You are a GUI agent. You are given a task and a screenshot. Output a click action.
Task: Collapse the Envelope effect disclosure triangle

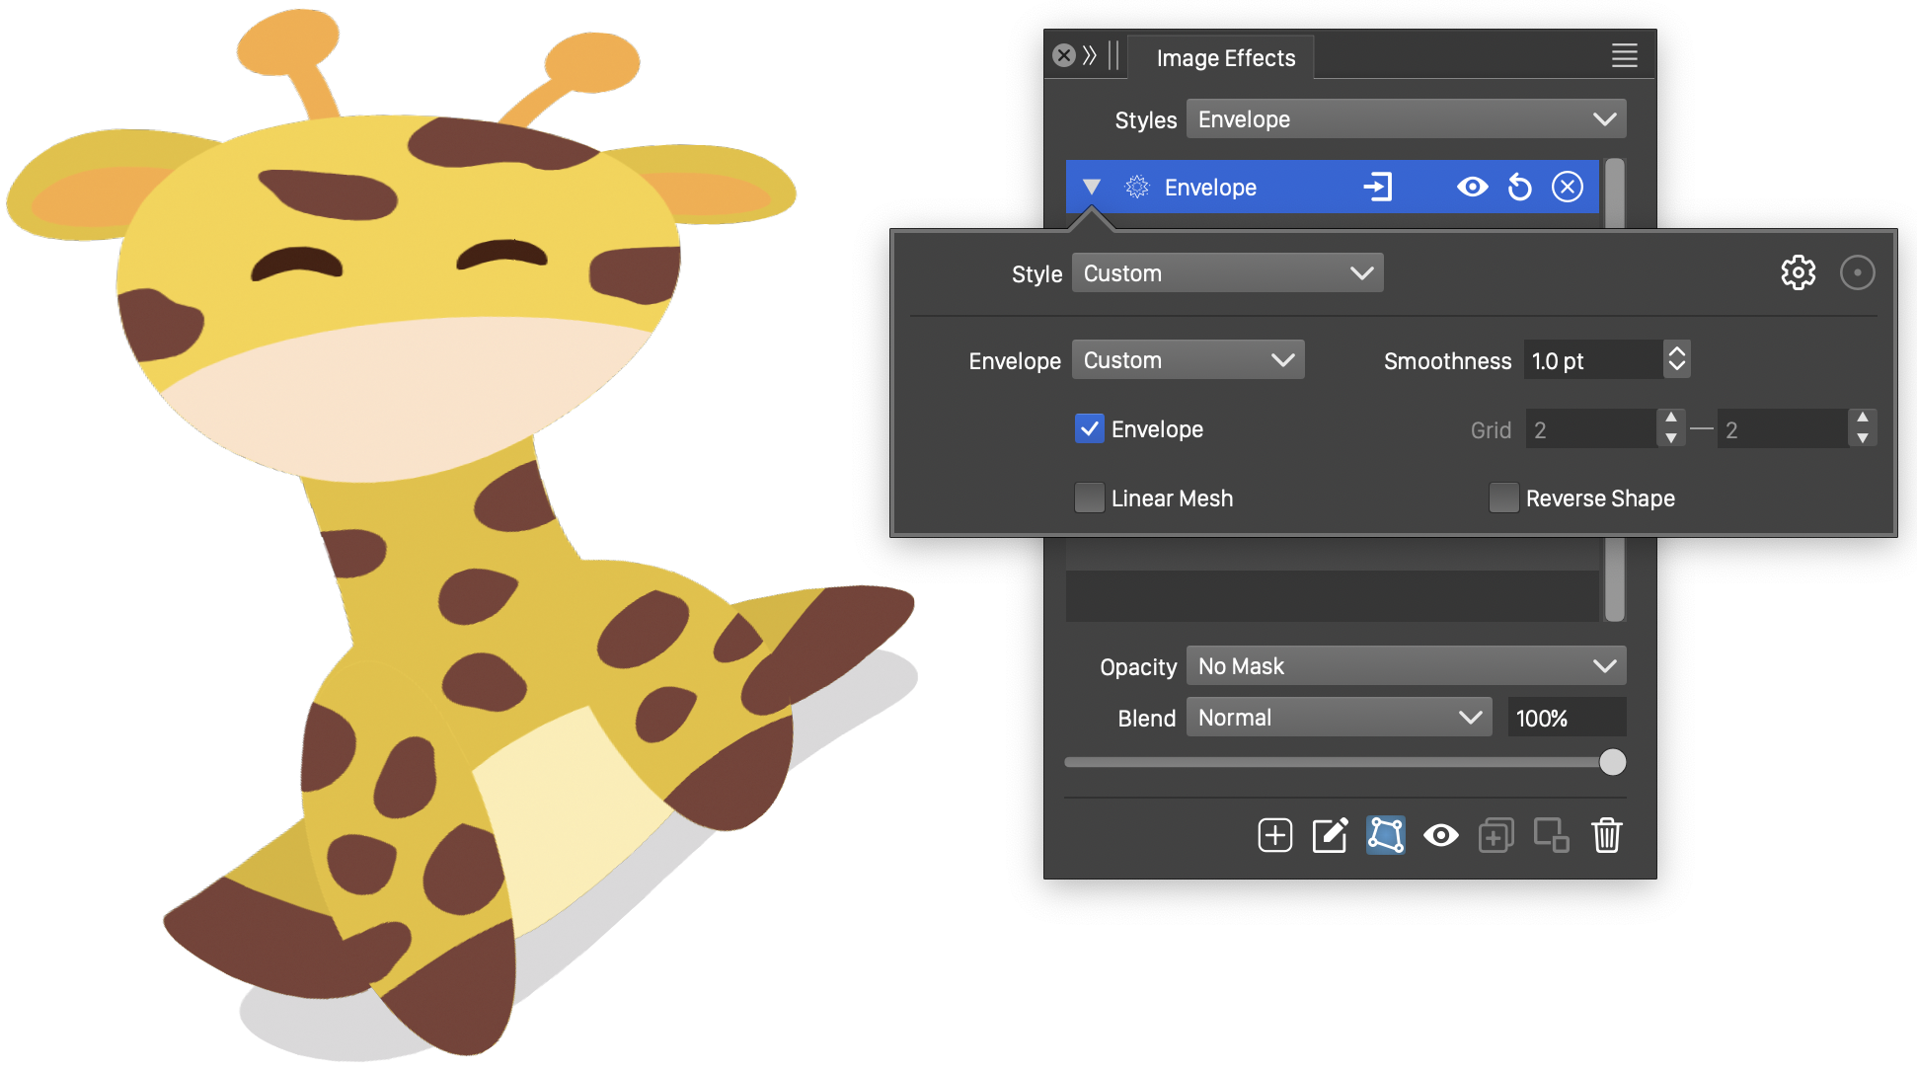(x=1091, y=188)
